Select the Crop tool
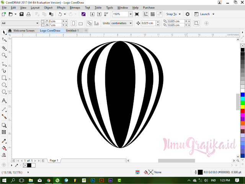The width and height of the screenshot is (245, 184). point(4,48)
